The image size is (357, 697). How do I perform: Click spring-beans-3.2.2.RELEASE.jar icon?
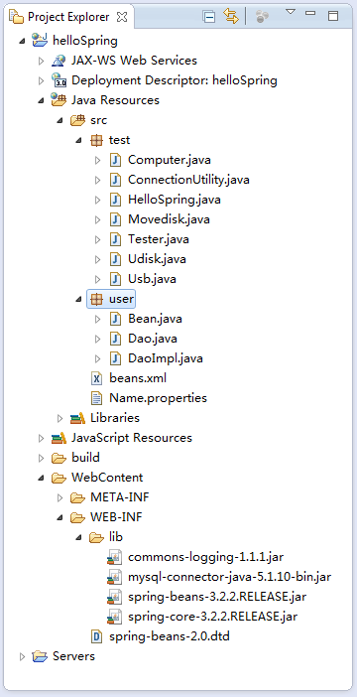coord(115,597)
